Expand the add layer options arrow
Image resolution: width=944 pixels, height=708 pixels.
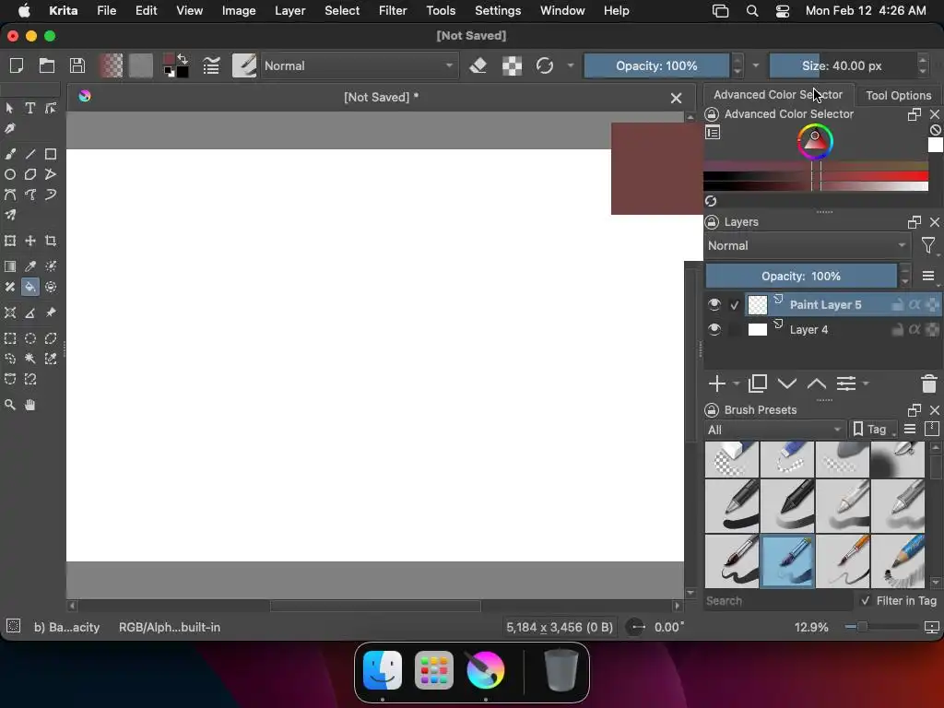[x=737, y=383]
